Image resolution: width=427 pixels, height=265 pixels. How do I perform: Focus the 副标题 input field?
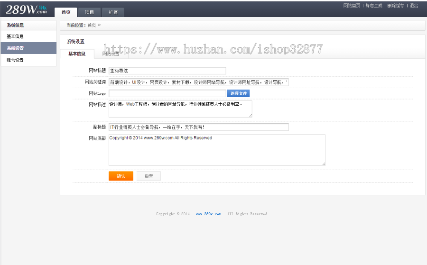click(x=198, y=127)
